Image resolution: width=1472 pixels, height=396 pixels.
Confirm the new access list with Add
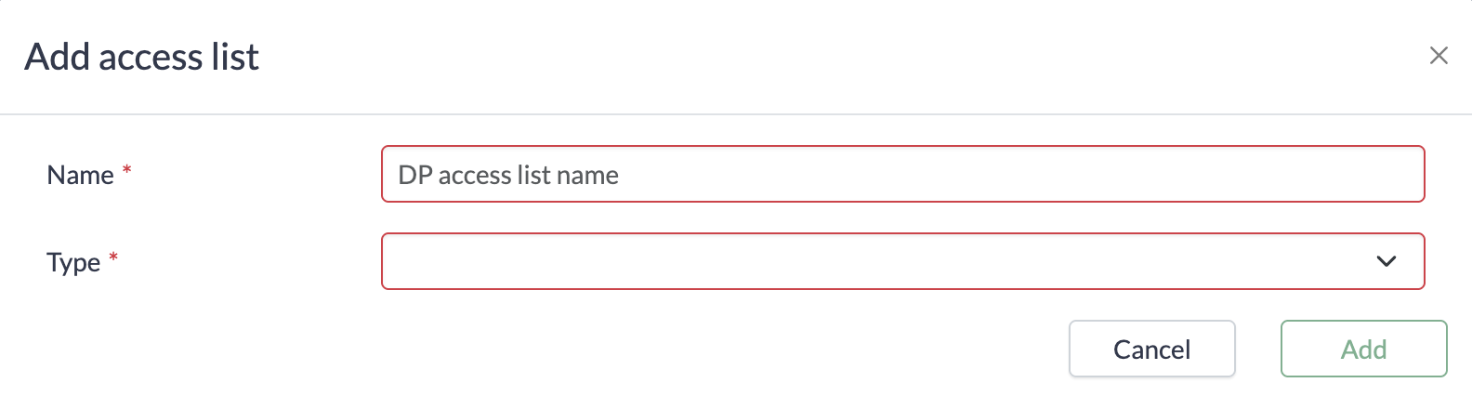1363,349
